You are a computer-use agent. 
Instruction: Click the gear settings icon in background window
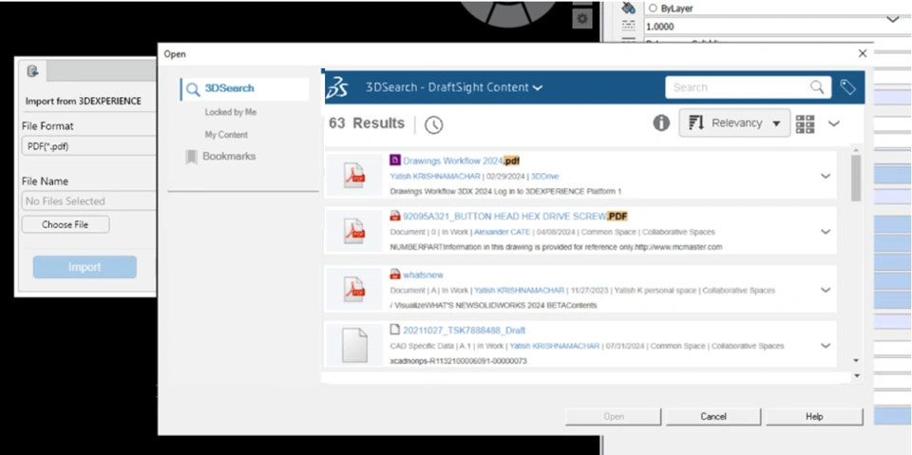click(x=582, y=19)
